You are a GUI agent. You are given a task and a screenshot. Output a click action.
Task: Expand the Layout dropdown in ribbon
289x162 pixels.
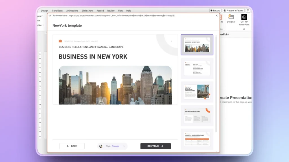point(40,16)
